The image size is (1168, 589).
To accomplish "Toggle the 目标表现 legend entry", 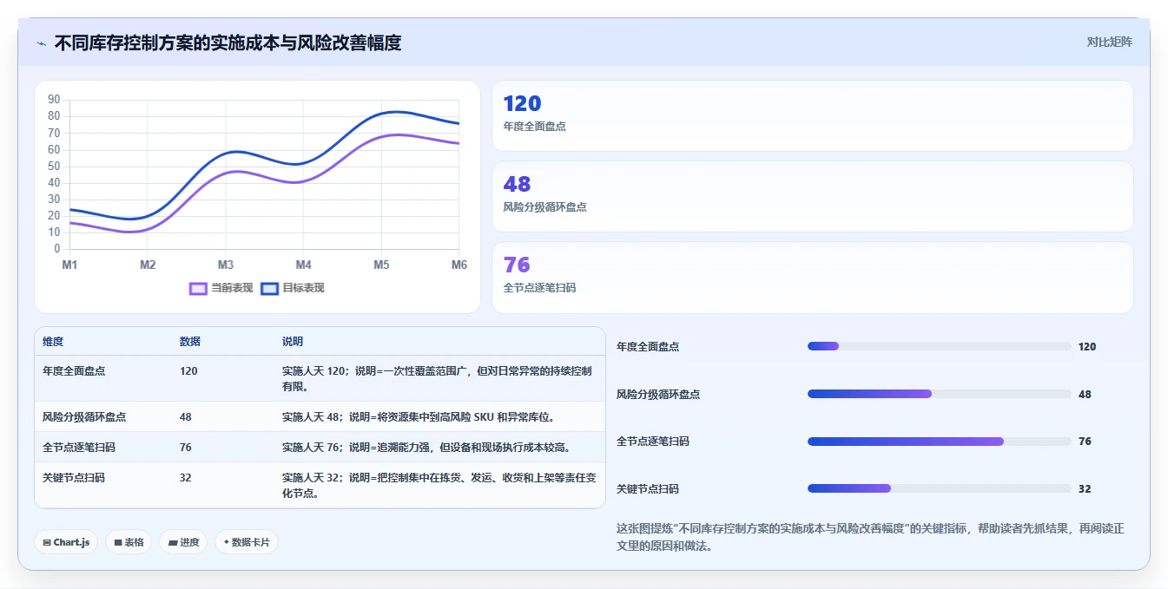I will [x=293, y=288].
